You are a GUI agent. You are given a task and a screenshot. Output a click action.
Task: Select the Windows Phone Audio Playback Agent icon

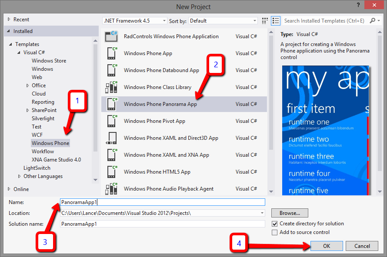[112, 189]
